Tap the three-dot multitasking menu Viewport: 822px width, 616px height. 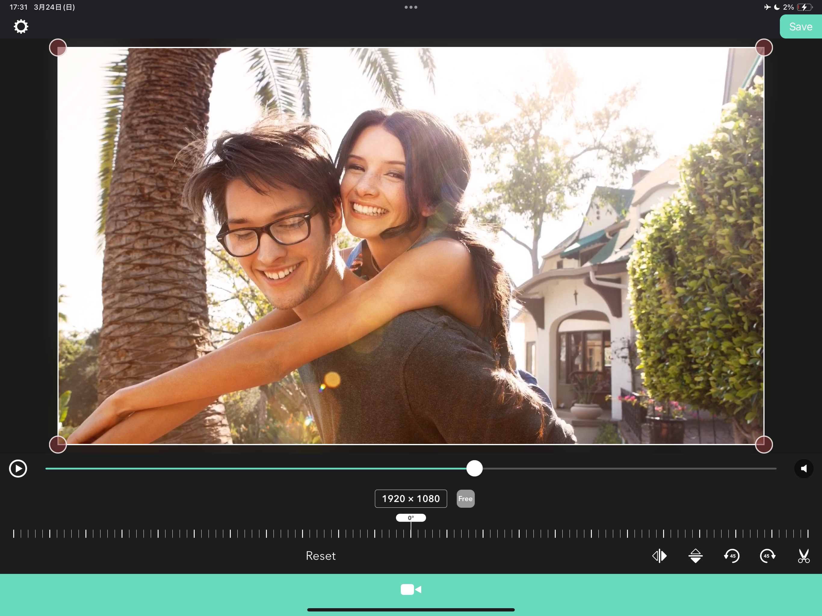tap(411, 7)
